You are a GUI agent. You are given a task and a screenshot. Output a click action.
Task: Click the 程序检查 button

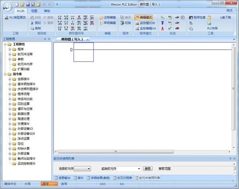tap(197, 18)
